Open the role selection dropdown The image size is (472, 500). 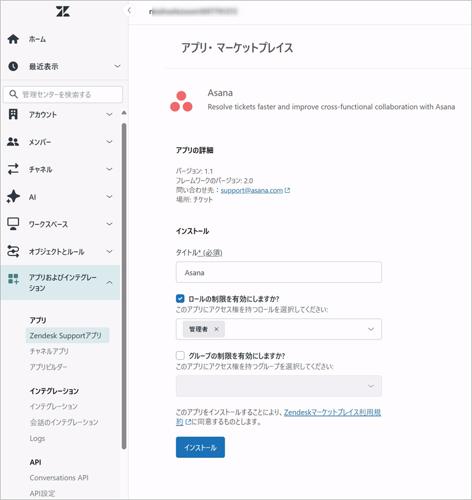370,329
